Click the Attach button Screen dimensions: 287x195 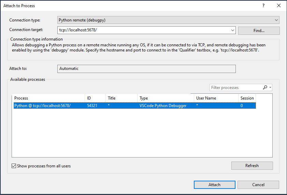pyautogui.click(x=215, y=185)
